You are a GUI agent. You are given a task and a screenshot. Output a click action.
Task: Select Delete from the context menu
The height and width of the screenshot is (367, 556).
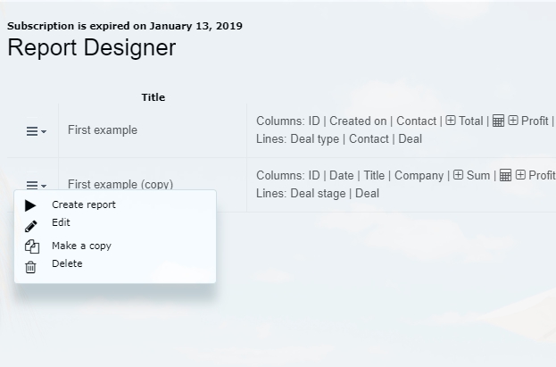click(67, 263)
